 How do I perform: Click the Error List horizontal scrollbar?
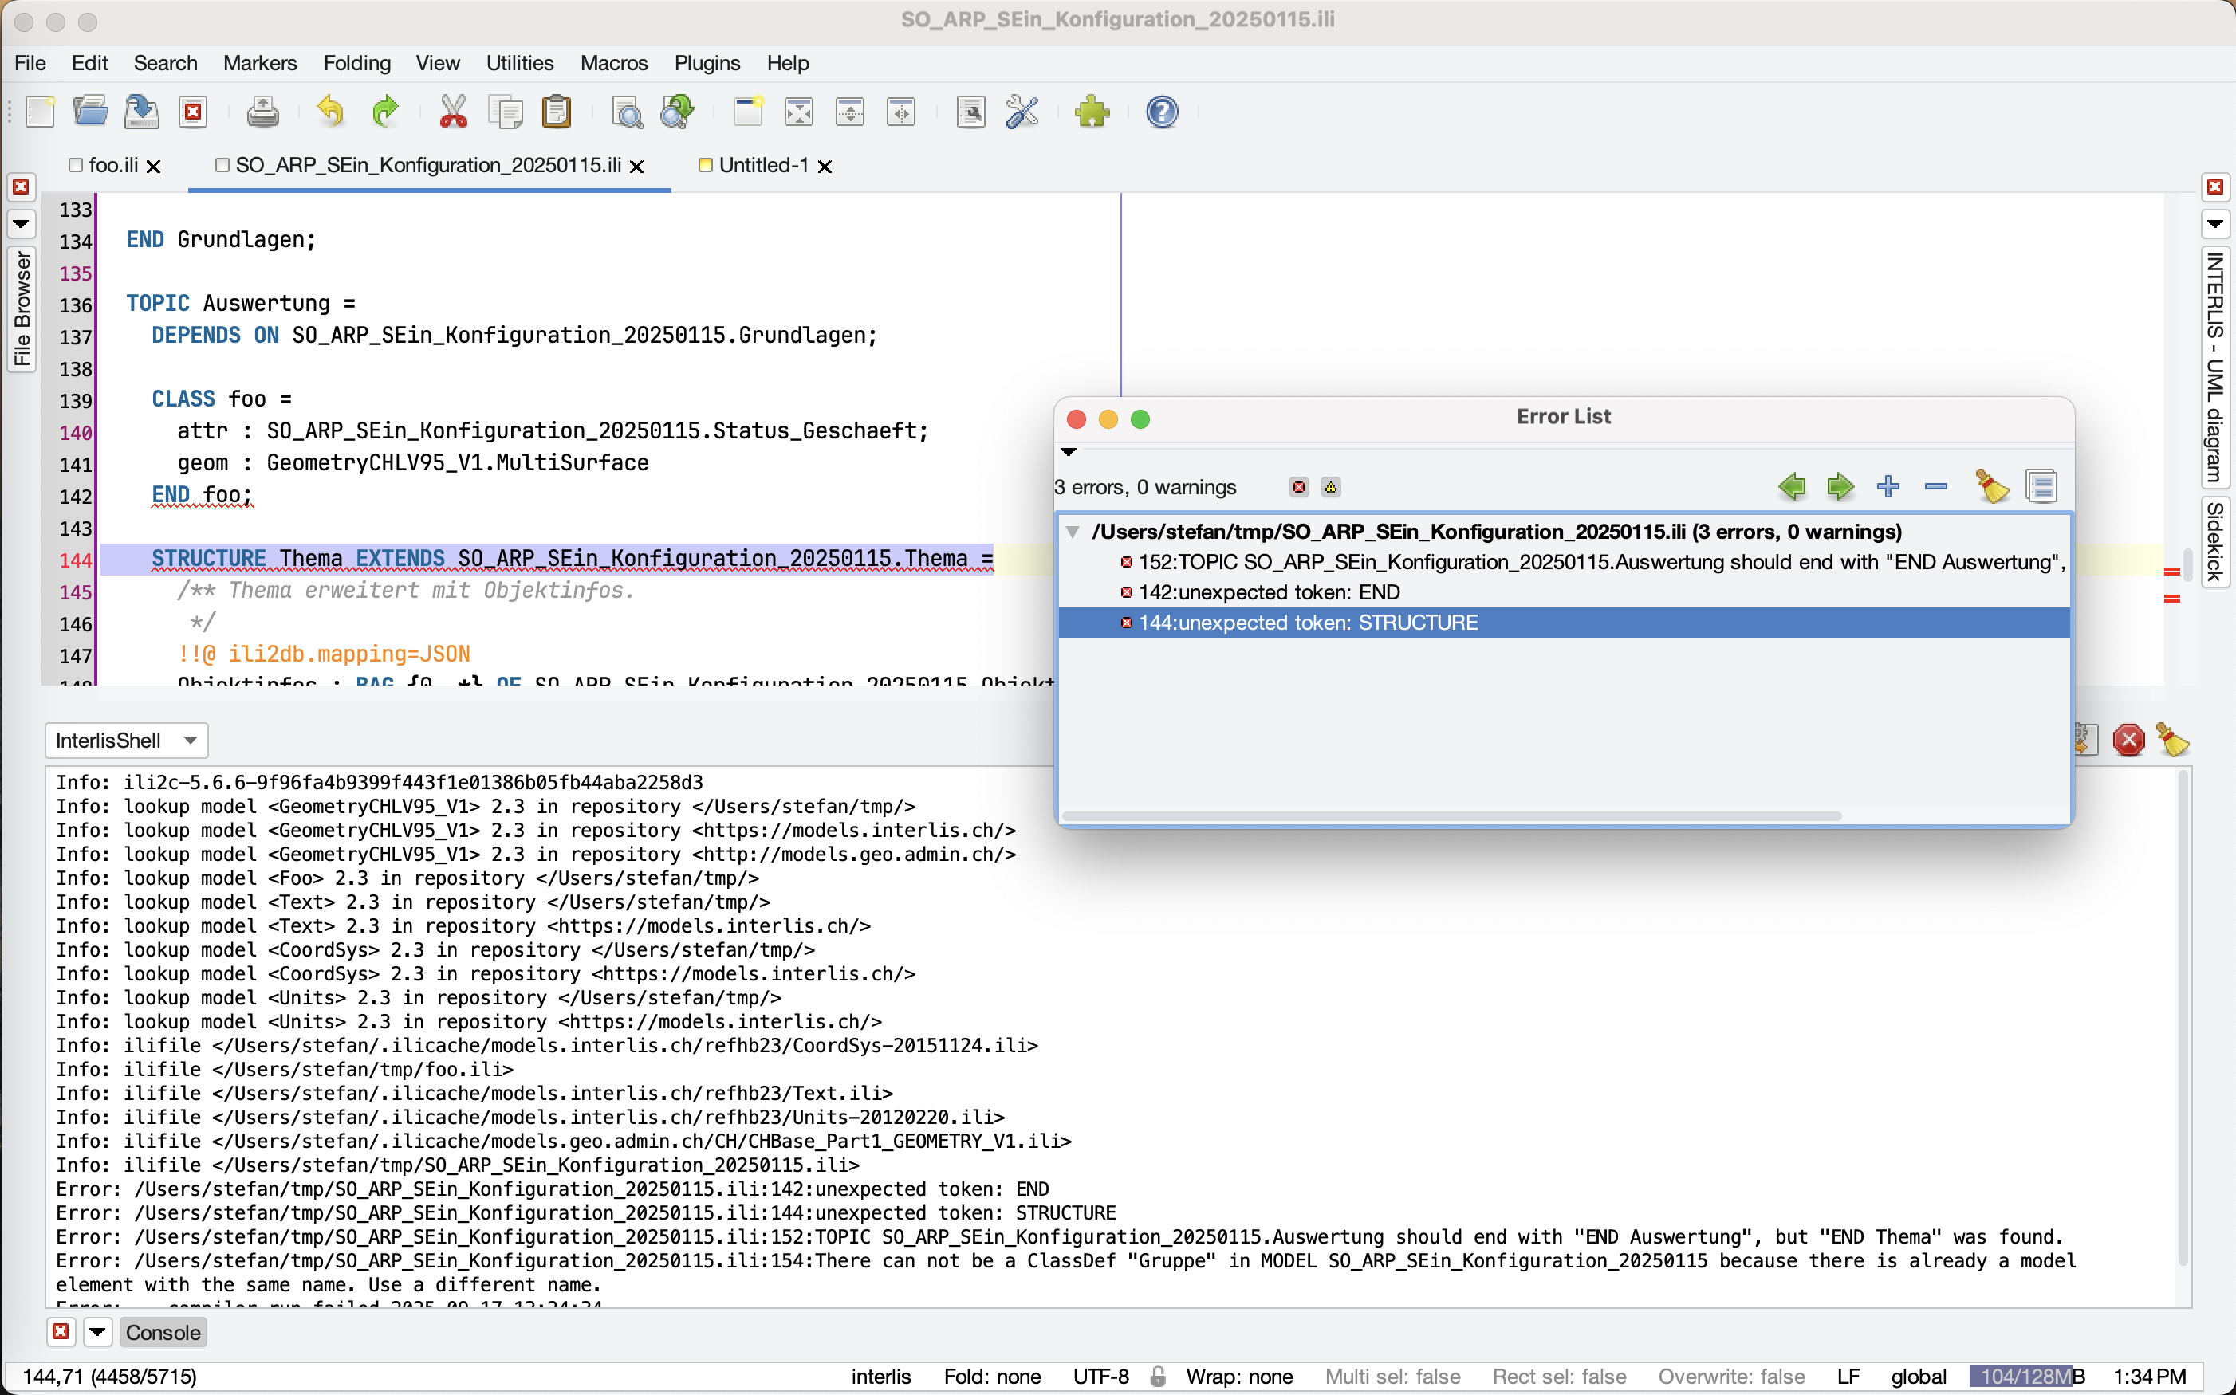click(1451, 815)
